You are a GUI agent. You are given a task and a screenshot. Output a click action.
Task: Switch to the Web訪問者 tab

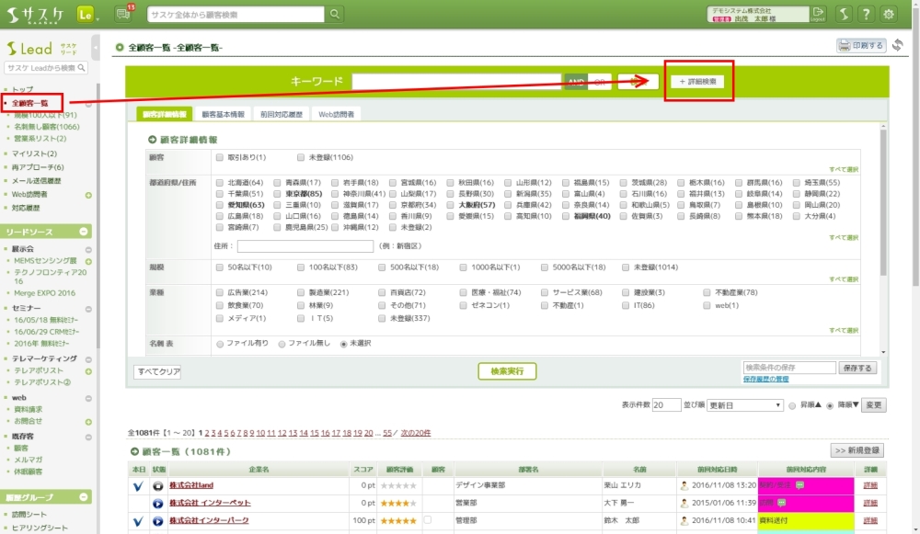coord(336,115)
